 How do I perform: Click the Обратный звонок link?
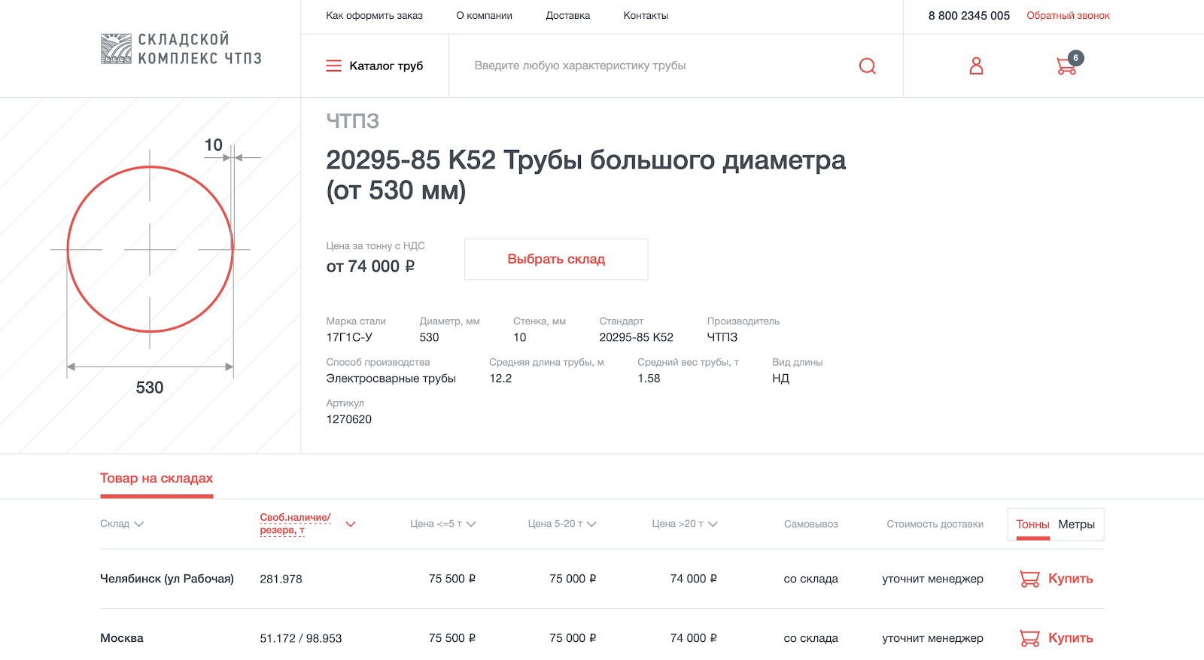pyautogui.click(x=1068, y=16)
